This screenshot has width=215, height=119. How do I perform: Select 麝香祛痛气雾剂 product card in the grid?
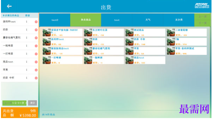coord(104,51)
